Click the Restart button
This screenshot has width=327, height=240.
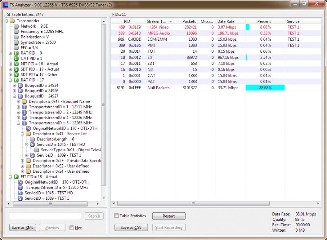[x=169, y=216]
